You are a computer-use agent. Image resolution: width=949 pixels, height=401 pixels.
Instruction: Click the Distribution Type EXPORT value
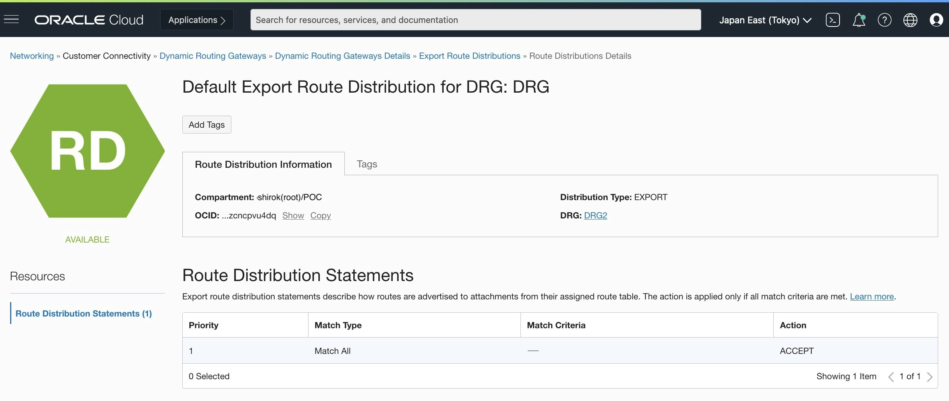click(651, 197)
